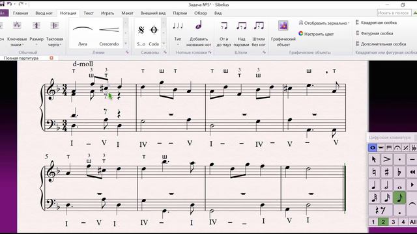Image resolution: width=417 pixels, height=234 pixels.
Task: Apply the natural accidental on the keypad
Action: (x=374, y=172)
